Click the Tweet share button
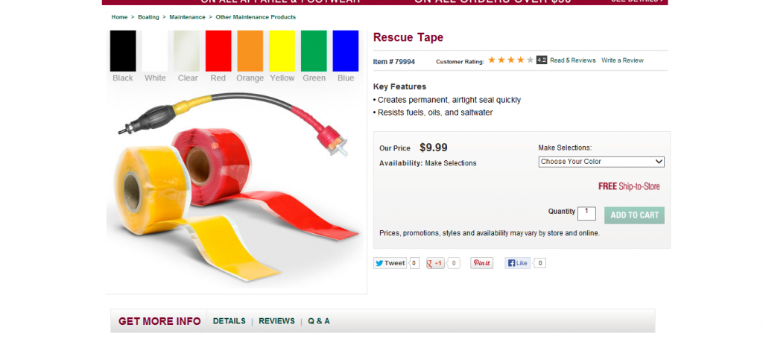The image size is (763, 339). point(390,263)
